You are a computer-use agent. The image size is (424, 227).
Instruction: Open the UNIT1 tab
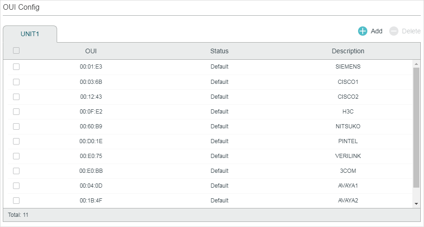[30, 34]
